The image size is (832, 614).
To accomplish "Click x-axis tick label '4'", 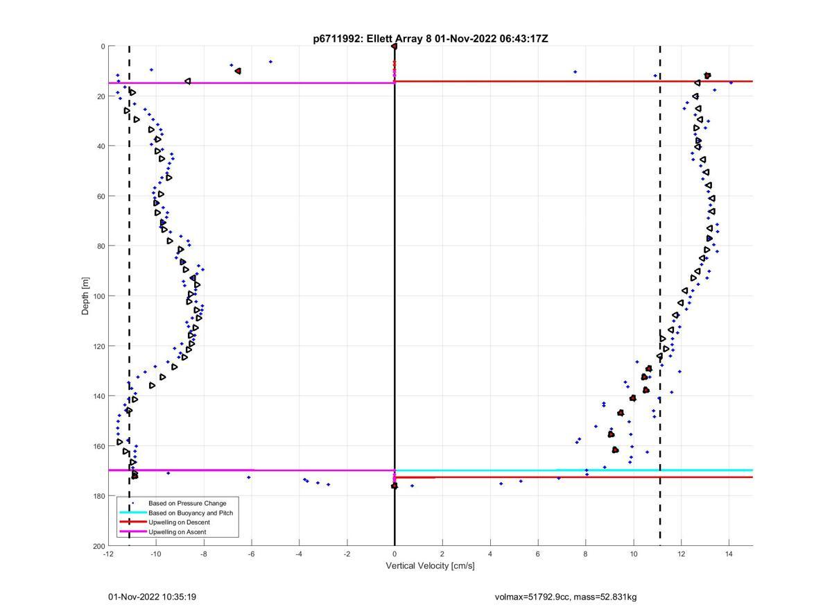I will point(490,554).
